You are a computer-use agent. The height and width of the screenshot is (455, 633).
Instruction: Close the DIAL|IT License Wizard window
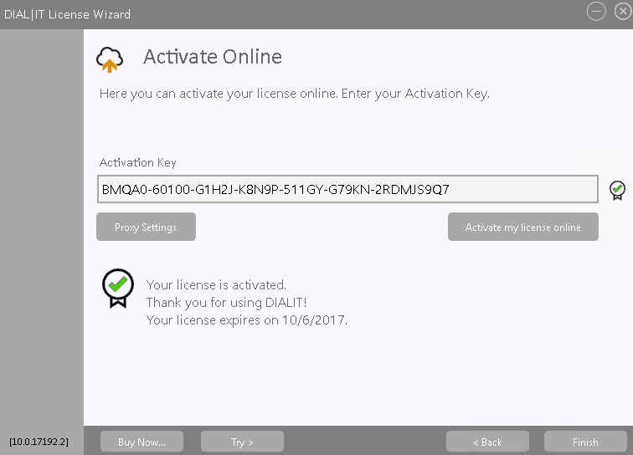pyautogui.click(x=623, y=11)
